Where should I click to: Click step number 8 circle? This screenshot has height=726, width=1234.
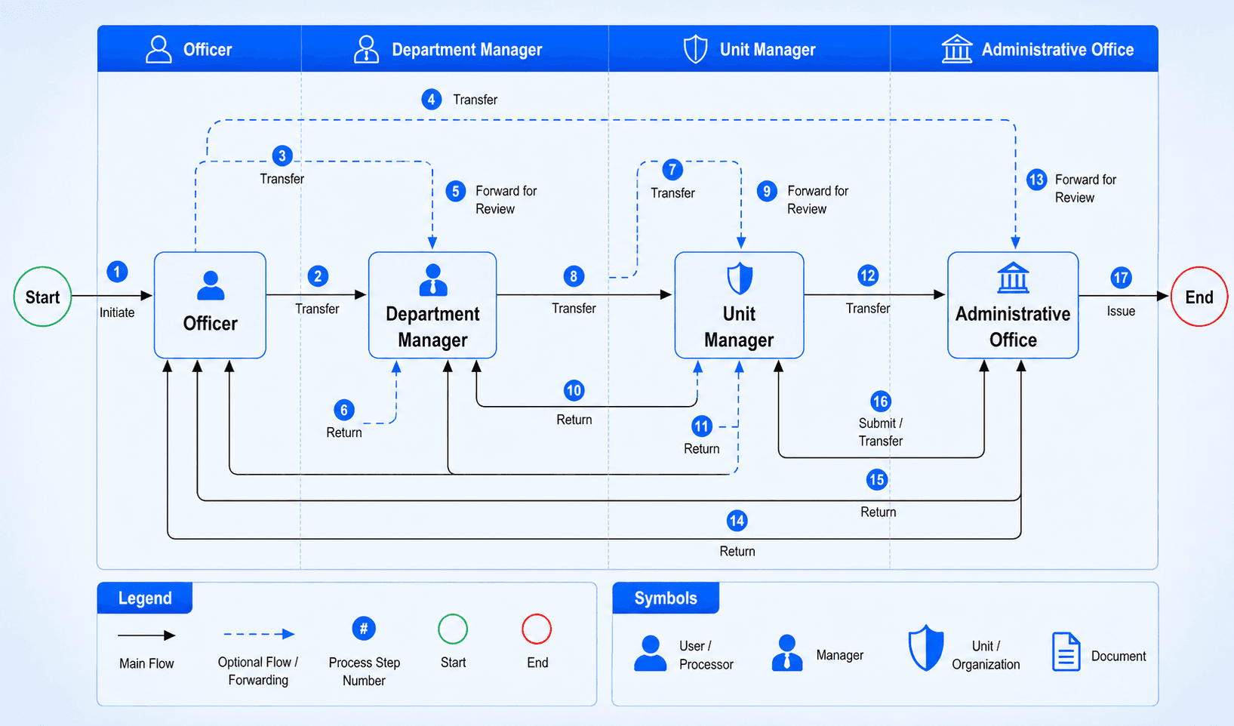pyautogui.click(x=574, y=276)
